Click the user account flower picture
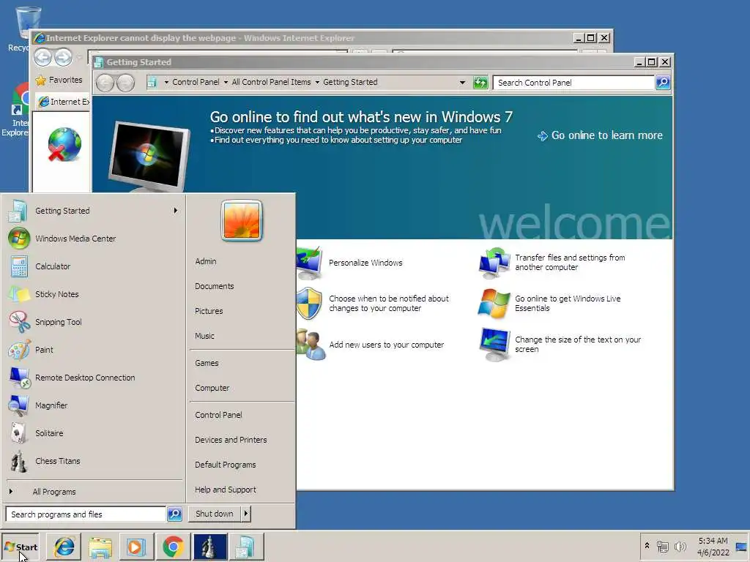The image size is (750, 562). tap(242, 220)
